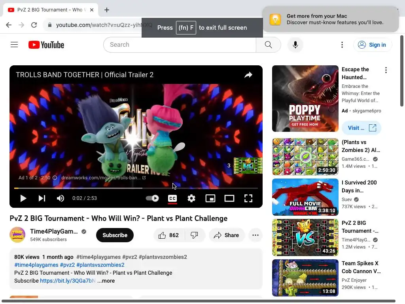
Task: Enable miniplayer mode
Action: pos(210,198)
